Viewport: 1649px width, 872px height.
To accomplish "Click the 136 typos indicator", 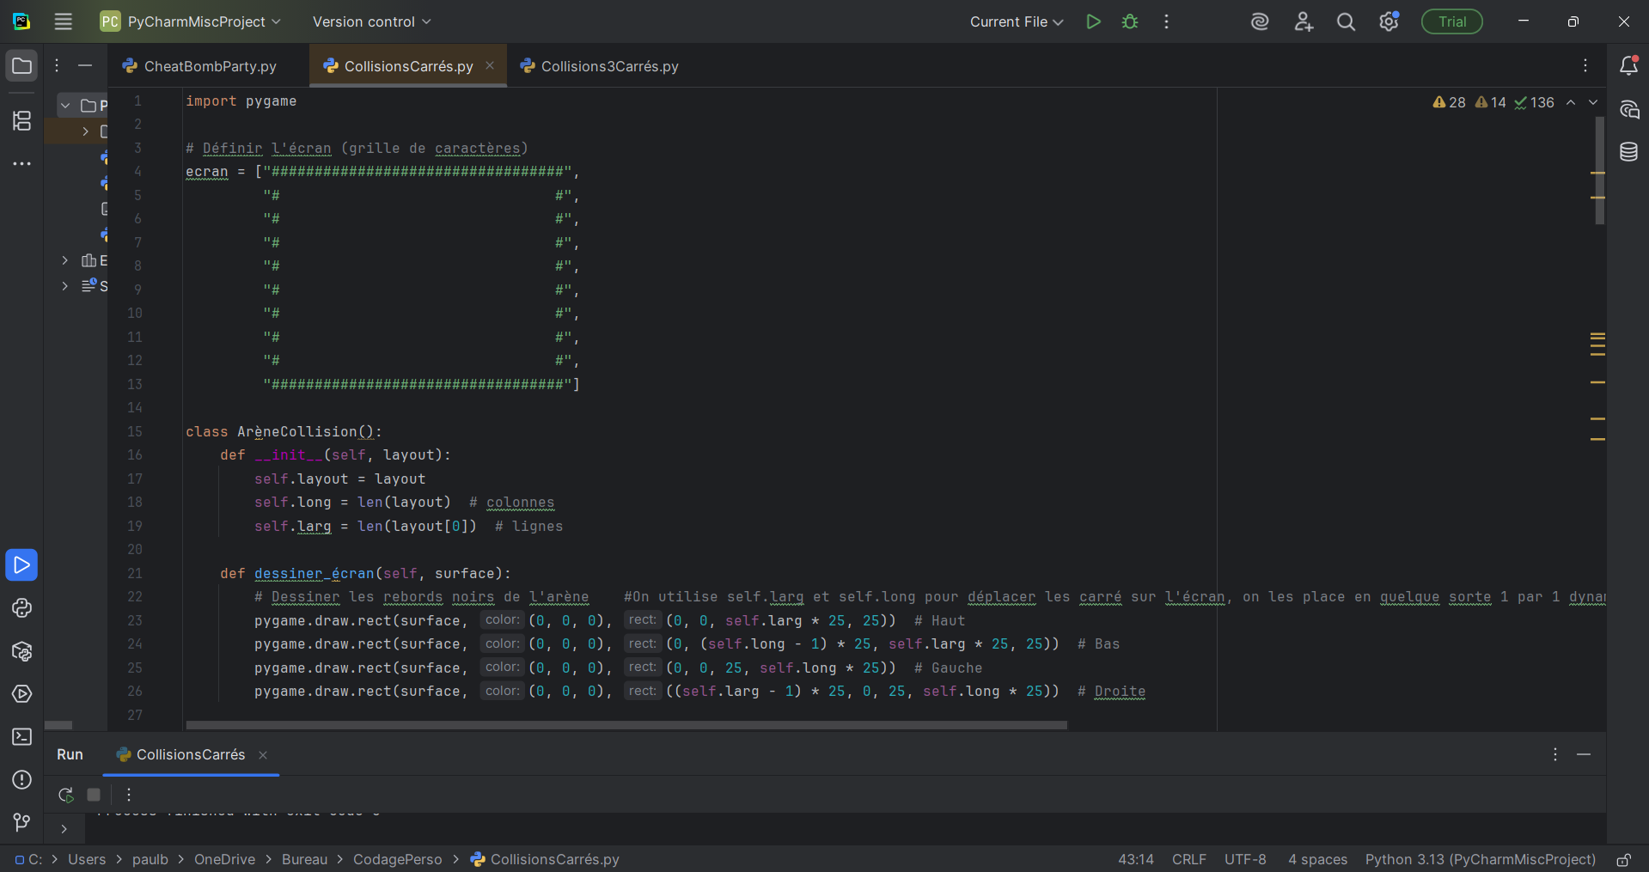I will pos(1534,102).
